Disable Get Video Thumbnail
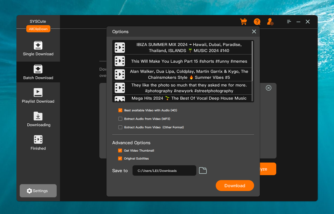Screen dimensions: 334x214 coord(120,151)
